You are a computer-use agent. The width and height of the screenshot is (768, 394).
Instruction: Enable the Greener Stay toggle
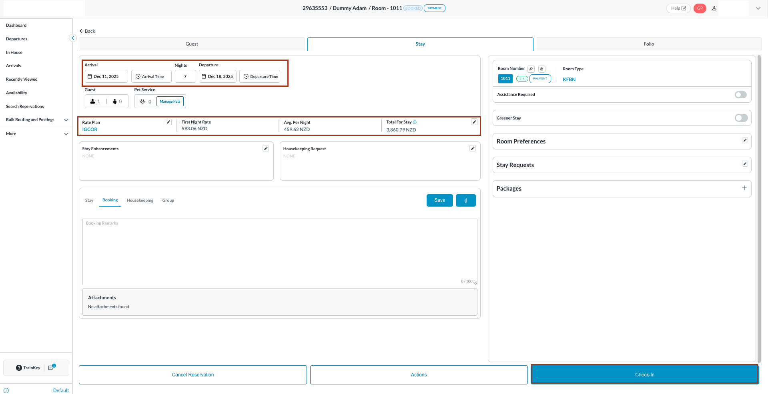coord(740,118)
